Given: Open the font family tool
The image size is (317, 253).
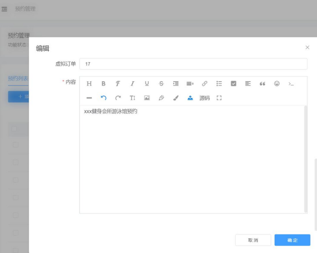Looking at the screenshot, I should (x=118, y=83).
